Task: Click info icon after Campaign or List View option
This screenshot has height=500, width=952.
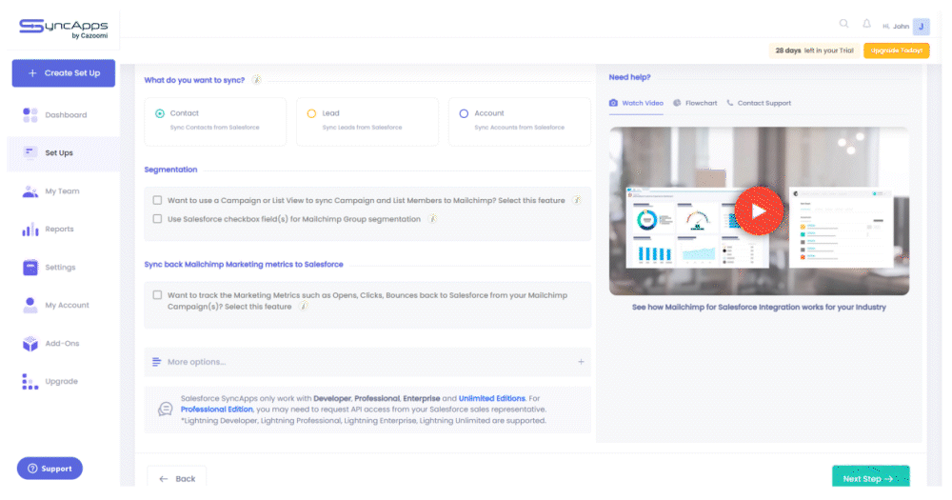Action: click(577, 200)
